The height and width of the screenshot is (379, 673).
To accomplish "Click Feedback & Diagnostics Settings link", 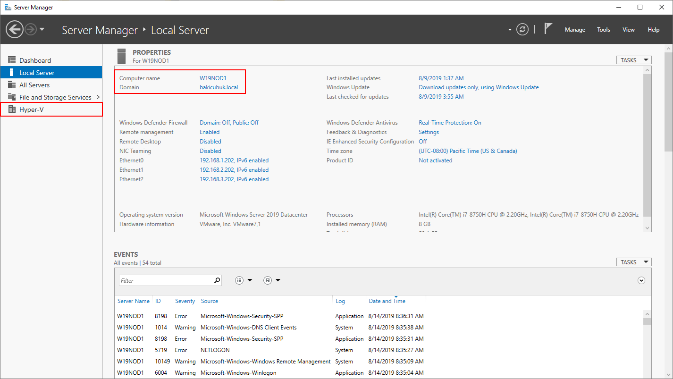I will (429, 132).
